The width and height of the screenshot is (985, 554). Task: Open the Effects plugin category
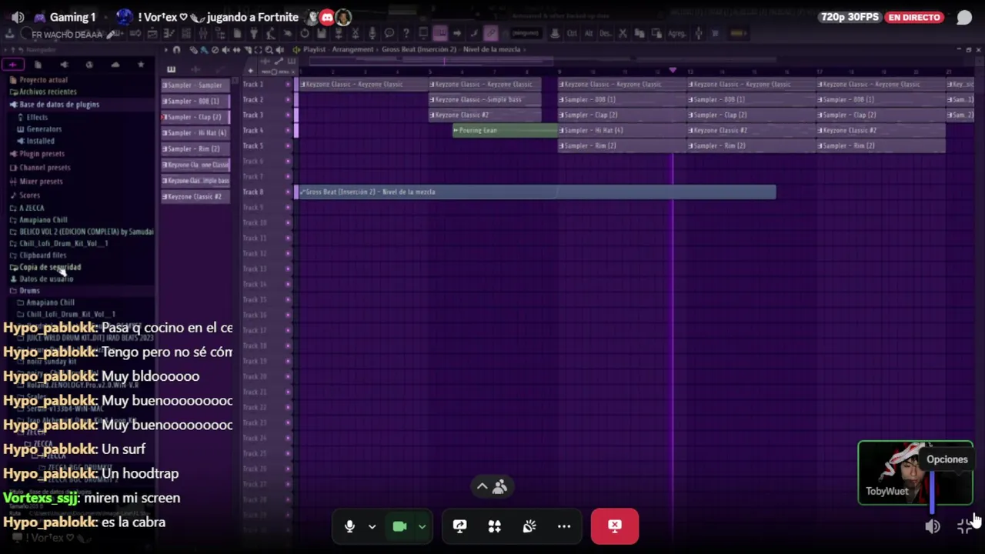pos(32,117)
